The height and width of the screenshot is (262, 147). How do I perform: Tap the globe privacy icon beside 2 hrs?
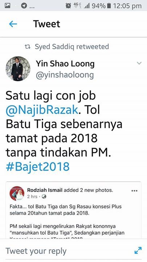[44, 196]
